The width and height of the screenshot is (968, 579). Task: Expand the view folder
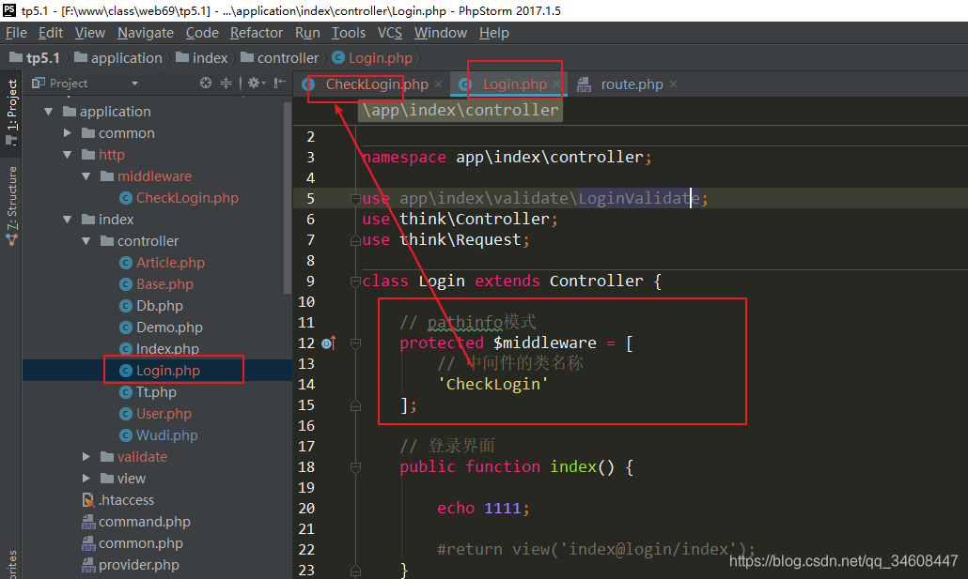click(x=86, y=479)
